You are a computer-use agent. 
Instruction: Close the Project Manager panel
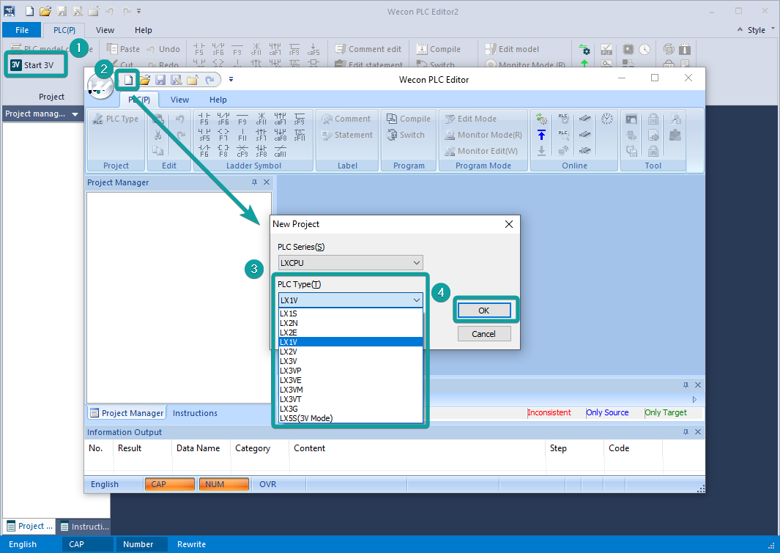click(x=267, y=182)
